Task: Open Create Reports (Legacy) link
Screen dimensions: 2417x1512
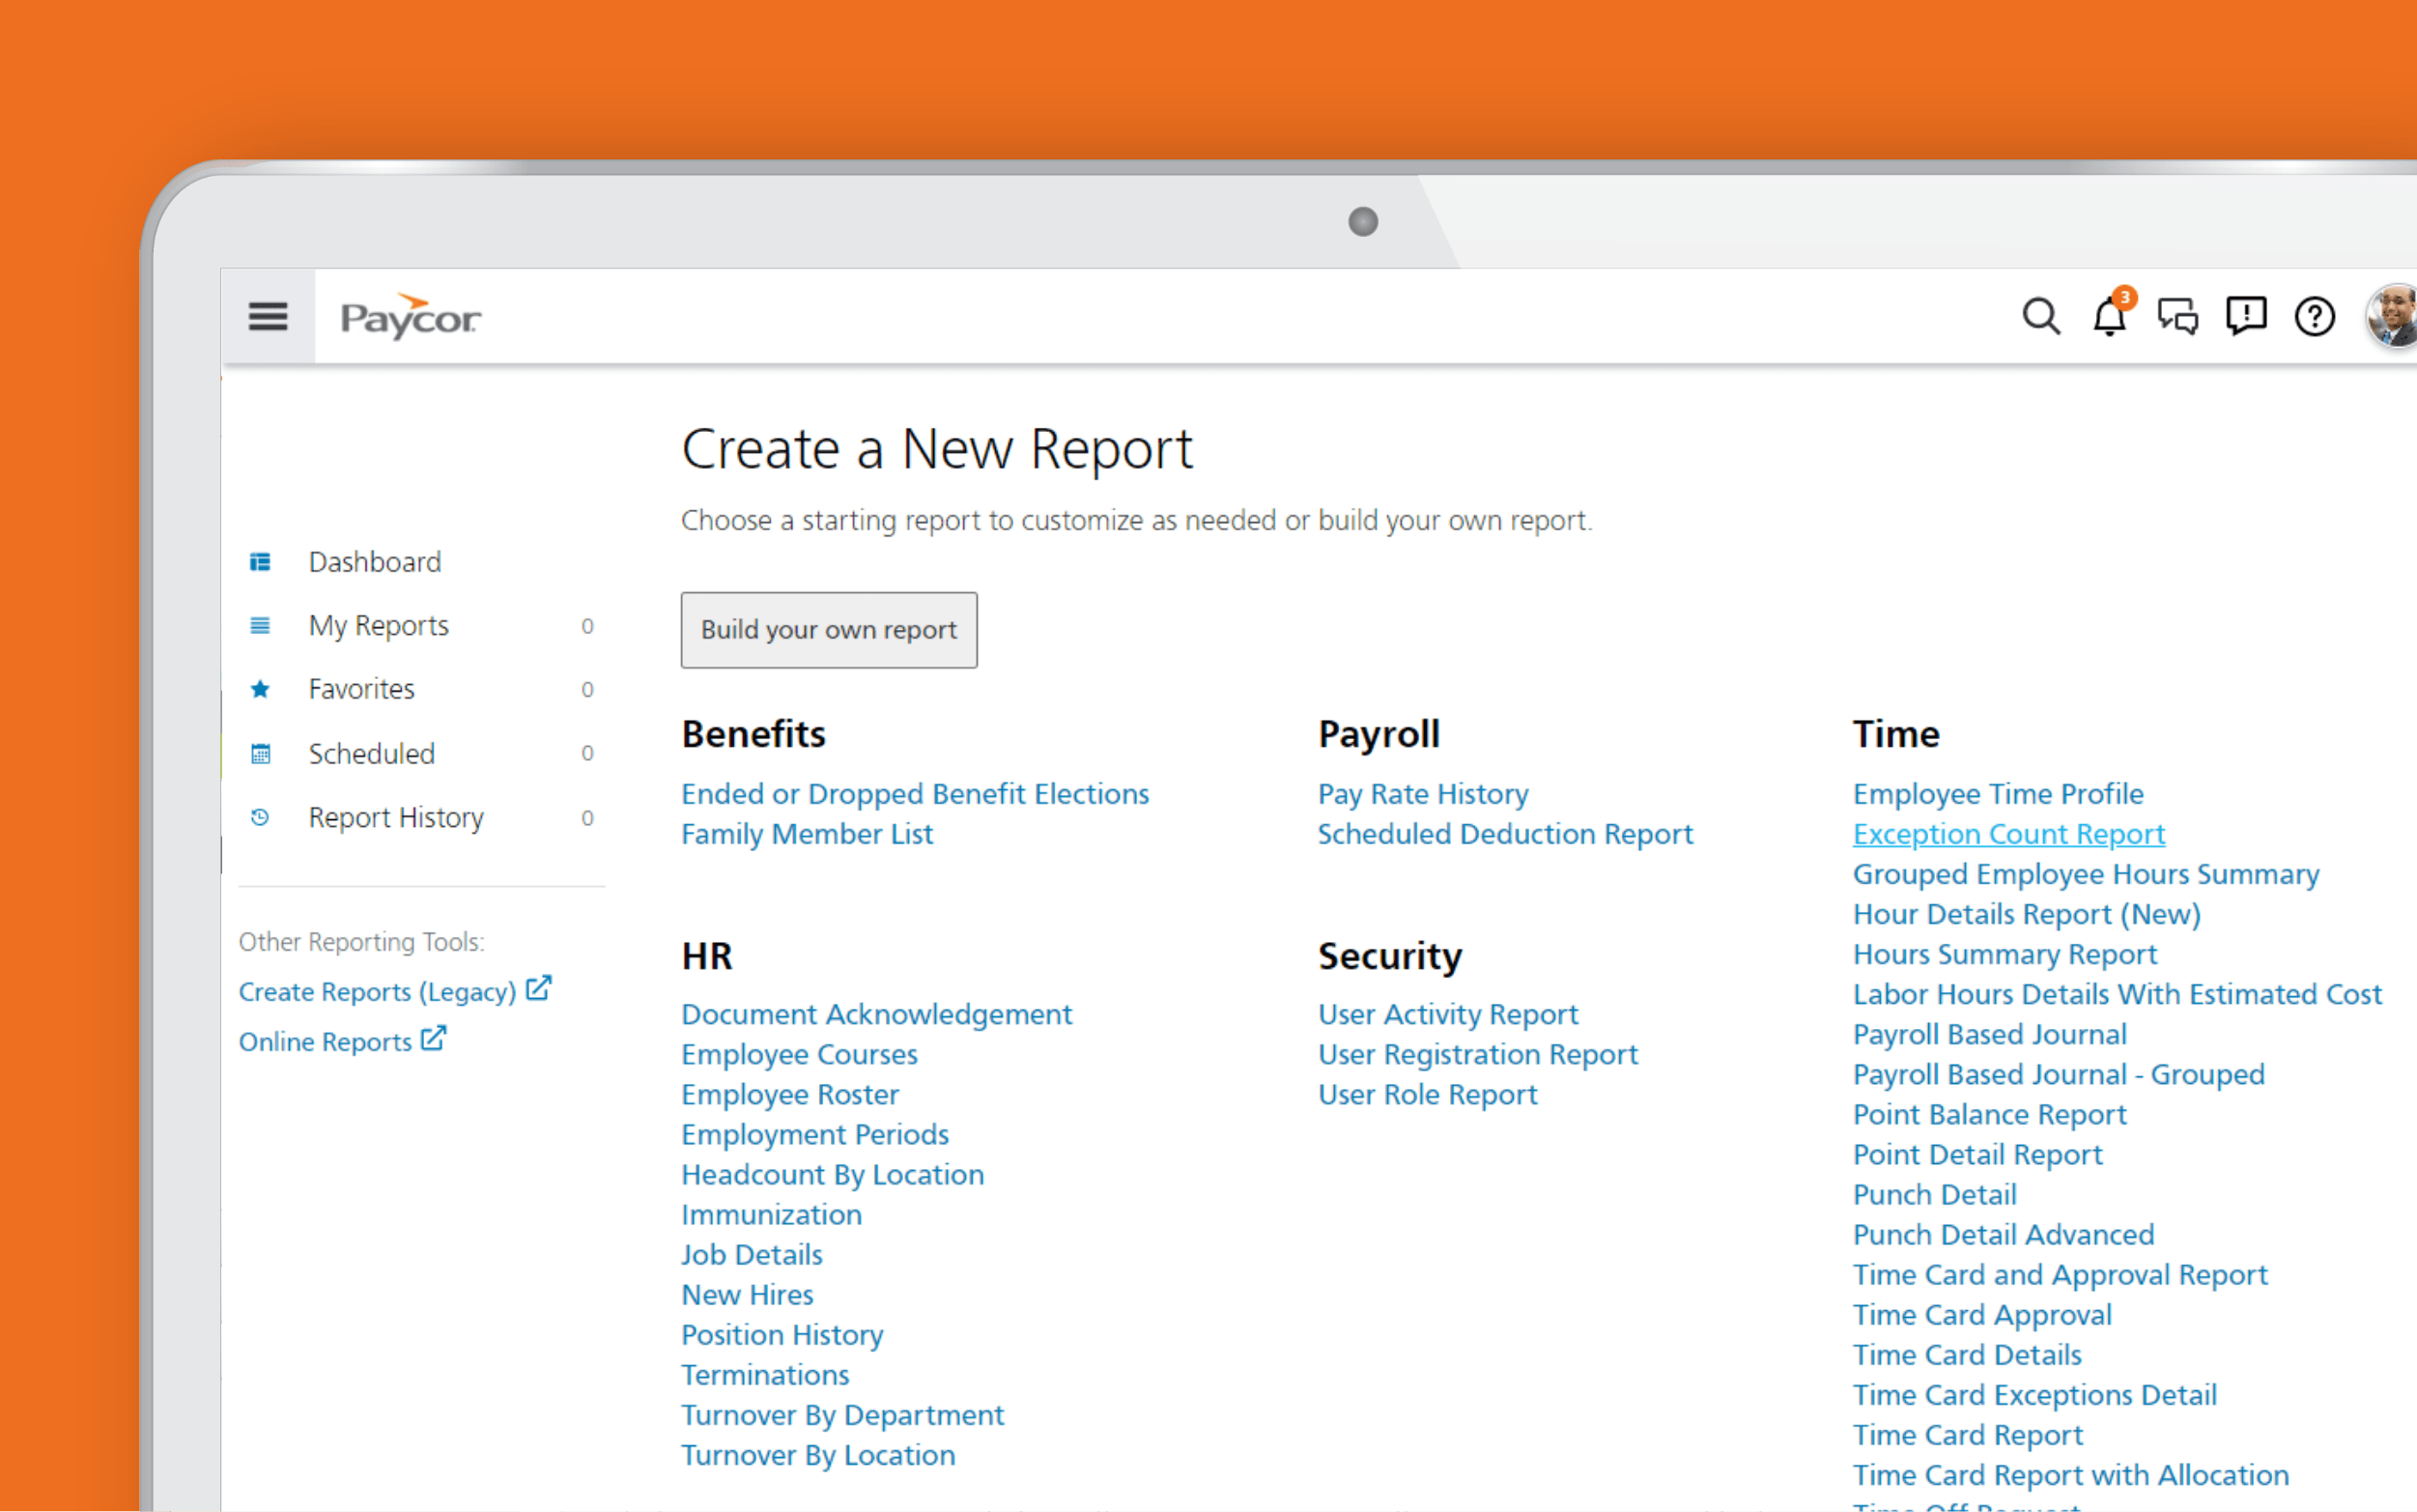Action: [x=378, y=992]
